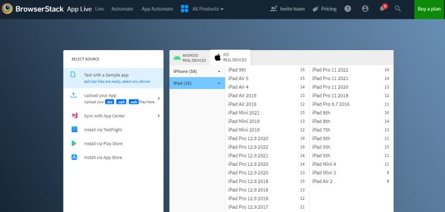This screenshot has width=445, height=212.
Task: Open the App Automate menu item
Action: (x=157, y=9)
